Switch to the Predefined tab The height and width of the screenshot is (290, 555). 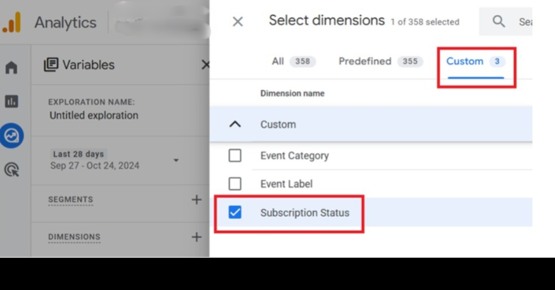[365, 61]
